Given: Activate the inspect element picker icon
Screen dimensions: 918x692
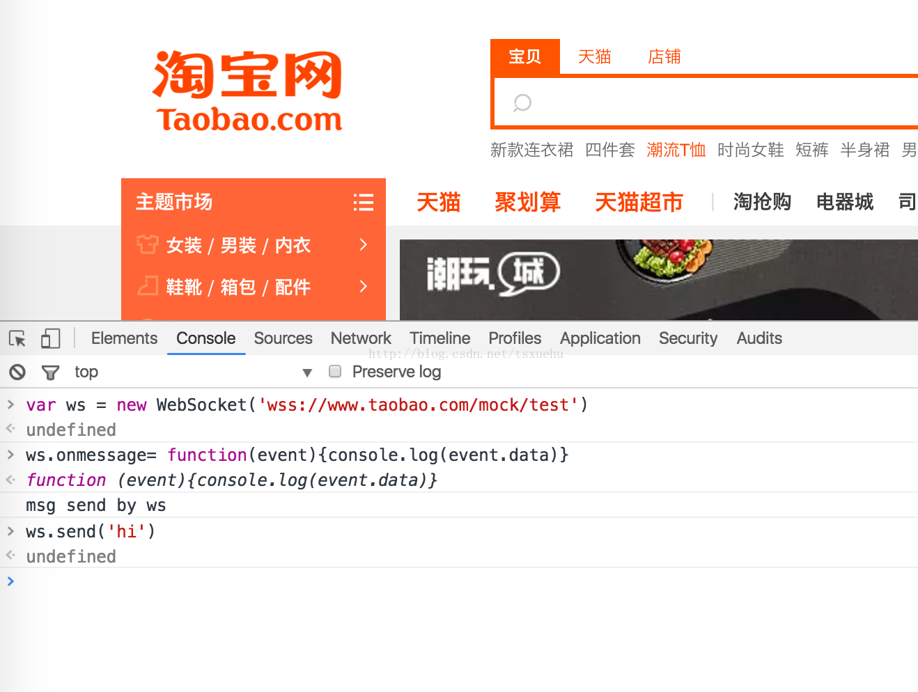Looking at the screenshot, I should tap(17, 338).
